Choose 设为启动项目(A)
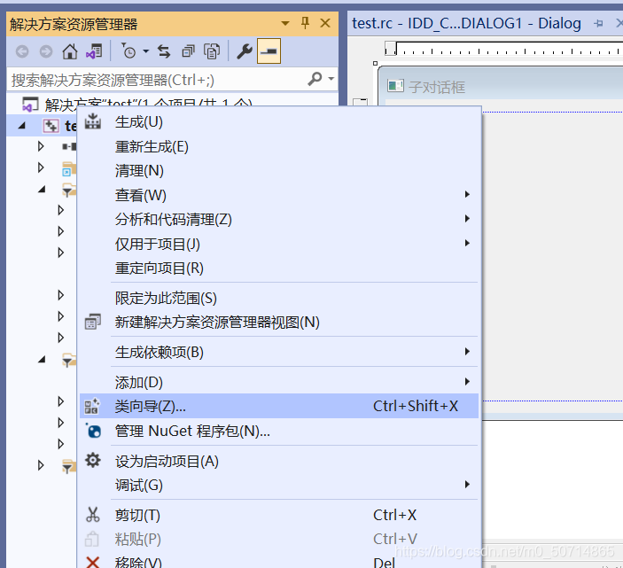This screenshot has width=623, height=568. click(278, 461)
